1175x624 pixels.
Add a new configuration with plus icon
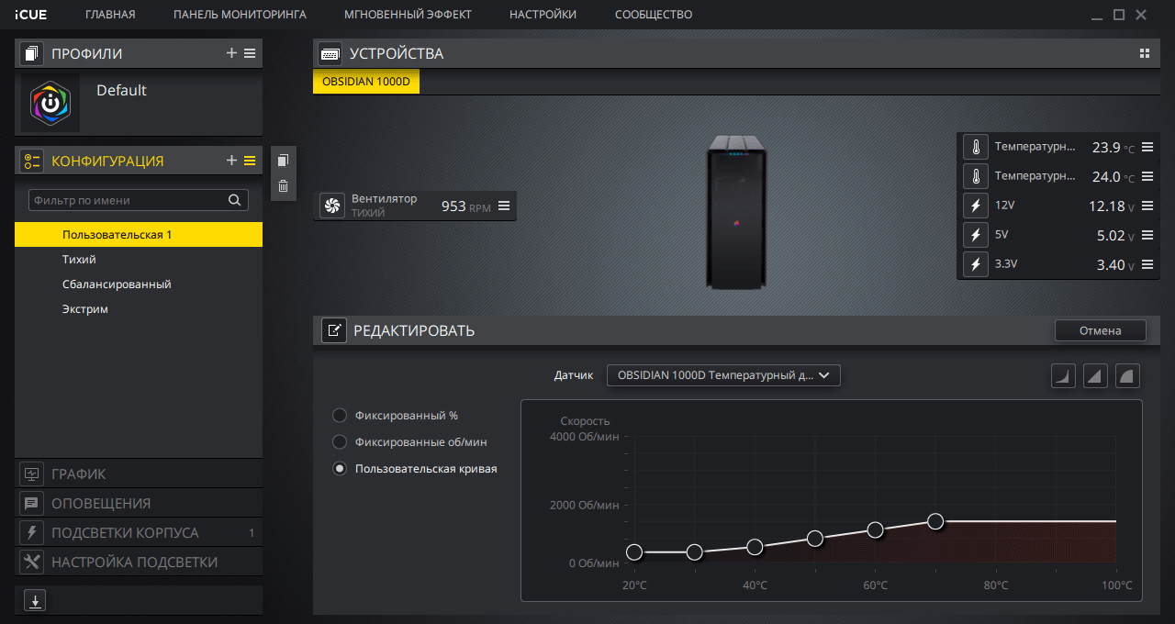pyautogui.click(x=231, y=161)
